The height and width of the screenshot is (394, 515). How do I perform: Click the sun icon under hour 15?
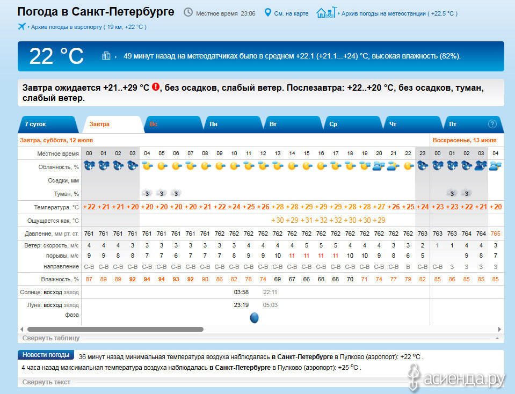307,166
